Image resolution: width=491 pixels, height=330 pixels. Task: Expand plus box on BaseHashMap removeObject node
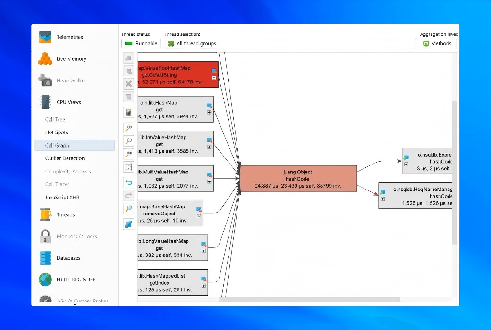tap(199, 216)
